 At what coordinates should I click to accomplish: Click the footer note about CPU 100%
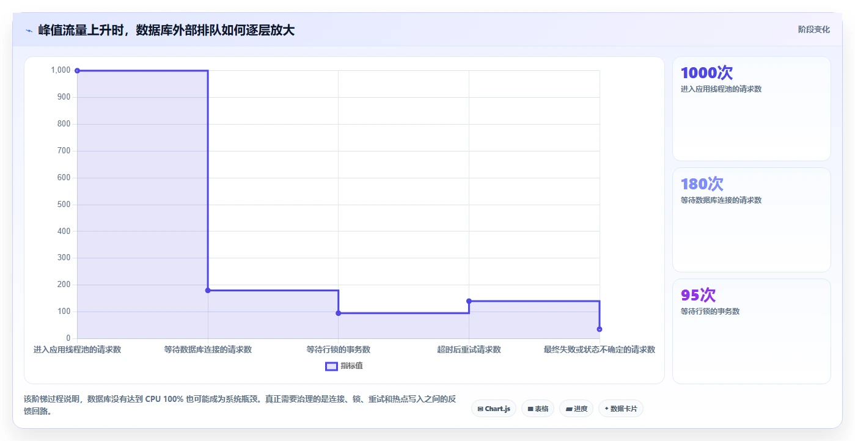click(x=240, y=405)
